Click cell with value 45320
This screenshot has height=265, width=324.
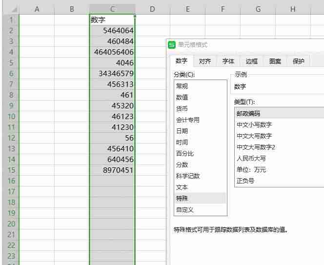tap(112, 106)
